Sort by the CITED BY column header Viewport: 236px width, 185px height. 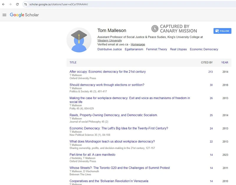pos(207,63)
